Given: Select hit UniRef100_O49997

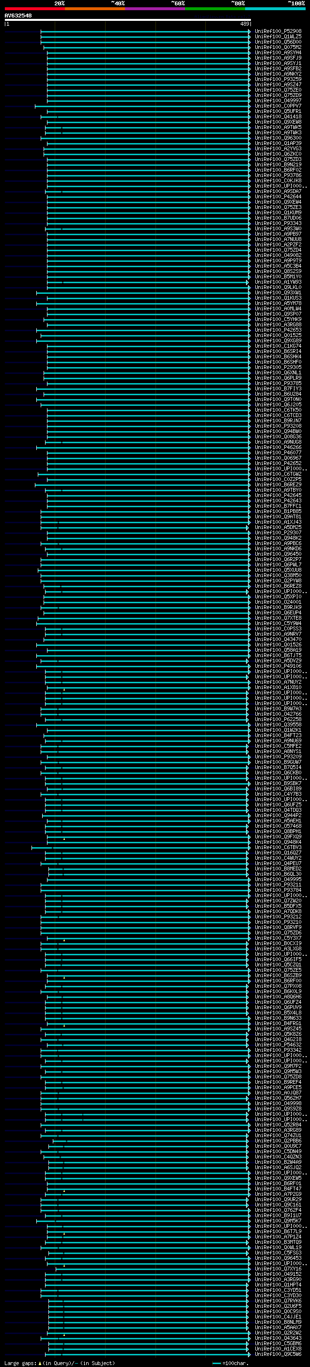Looking at the screenshot, I should pyautogui.click(x=278, y=100).
